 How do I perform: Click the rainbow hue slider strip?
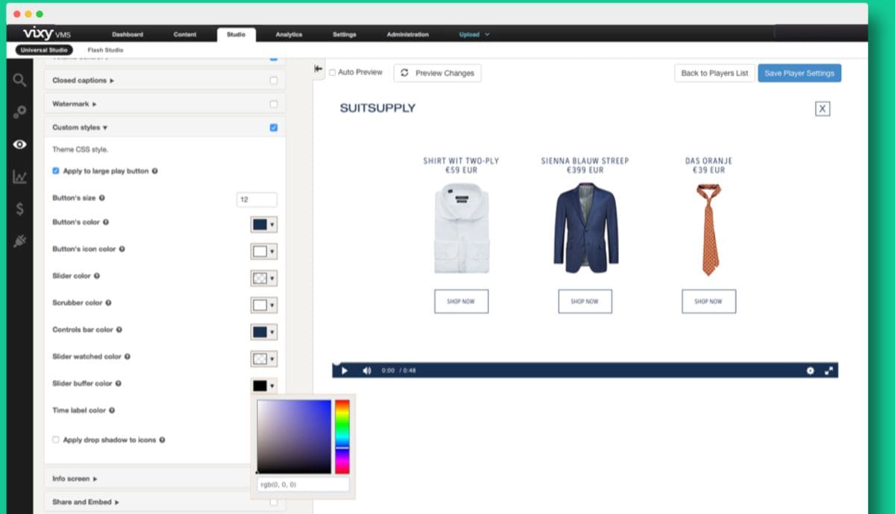click(342, 437)
